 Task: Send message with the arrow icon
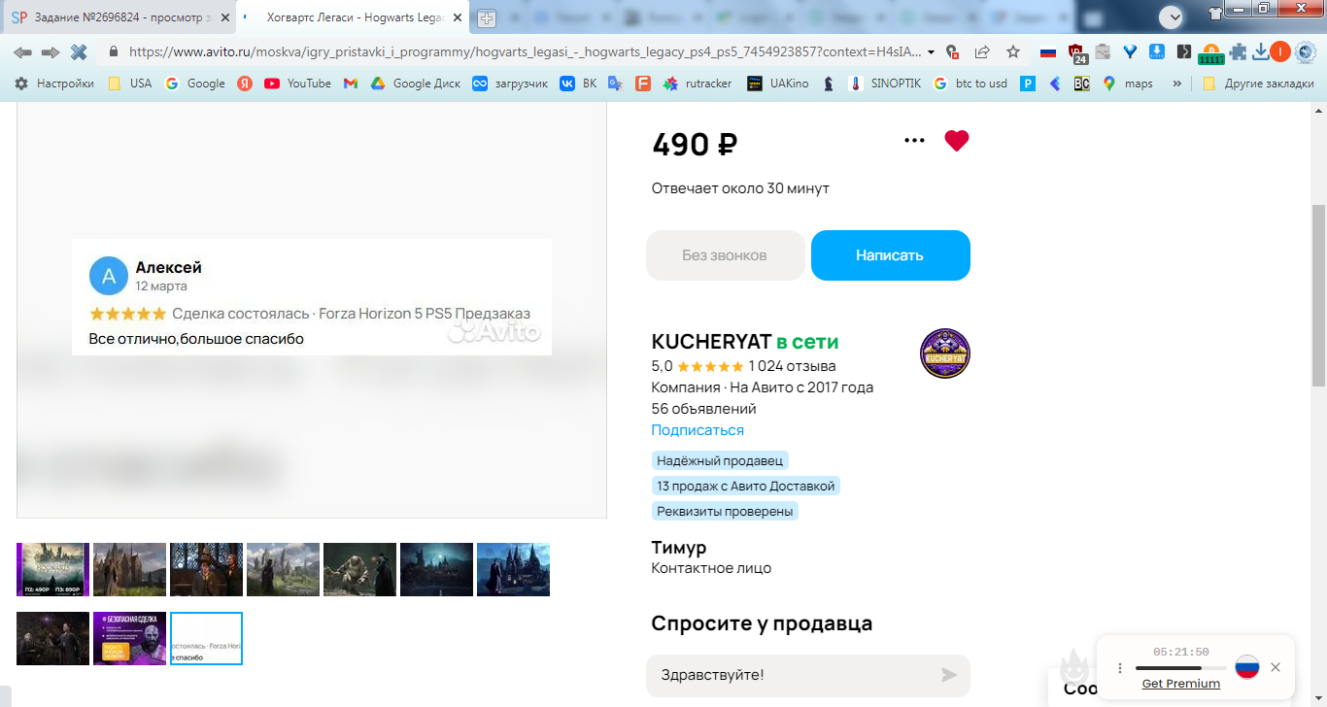coord(949,675)
